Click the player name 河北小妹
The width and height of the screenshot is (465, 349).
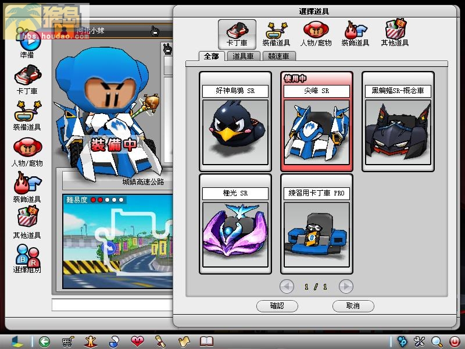pyautogui.click(x=90, y=31)
